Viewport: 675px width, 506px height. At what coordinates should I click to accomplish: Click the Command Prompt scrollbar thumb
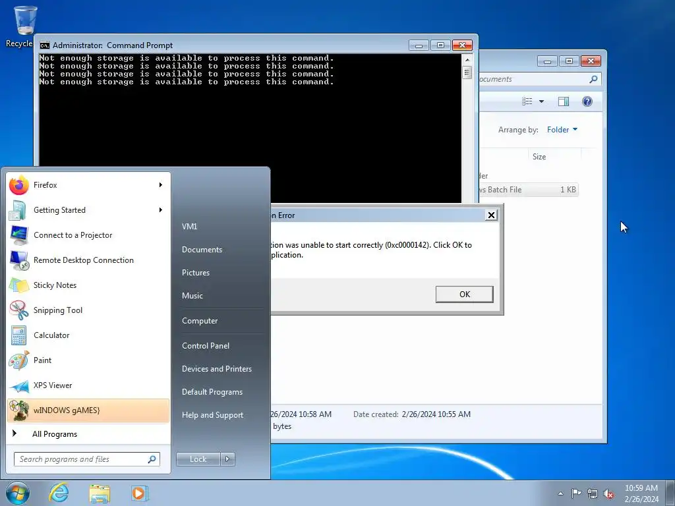(x=467, y=72)
